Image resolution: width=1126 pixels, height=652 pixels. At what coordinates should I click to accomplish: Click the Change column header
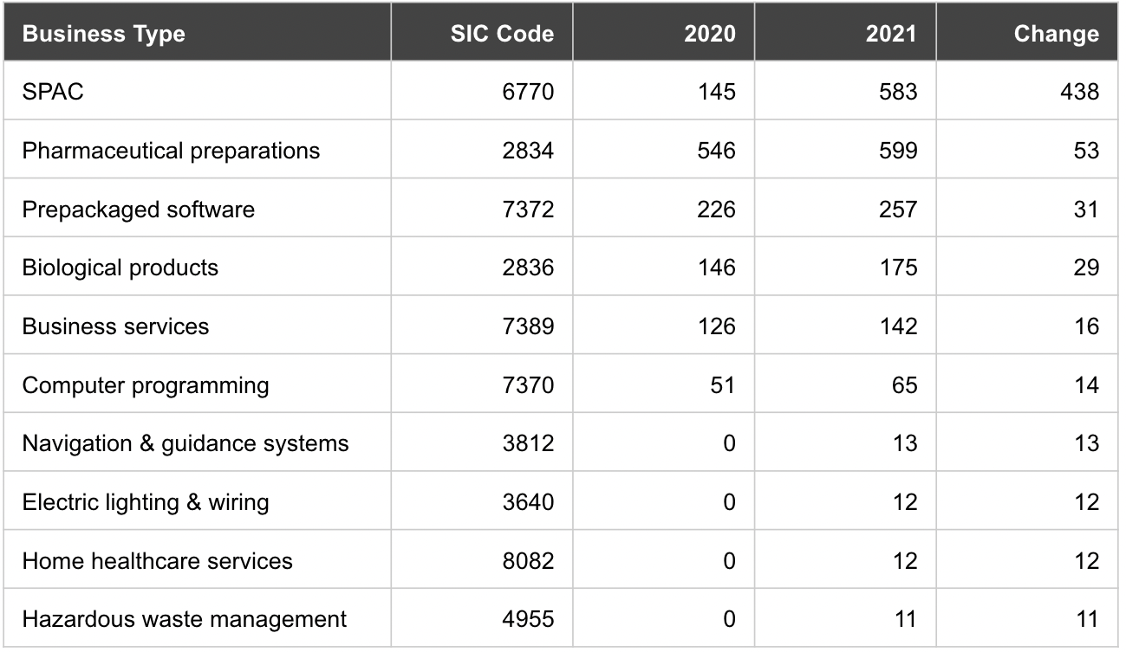click(1056, 34)
